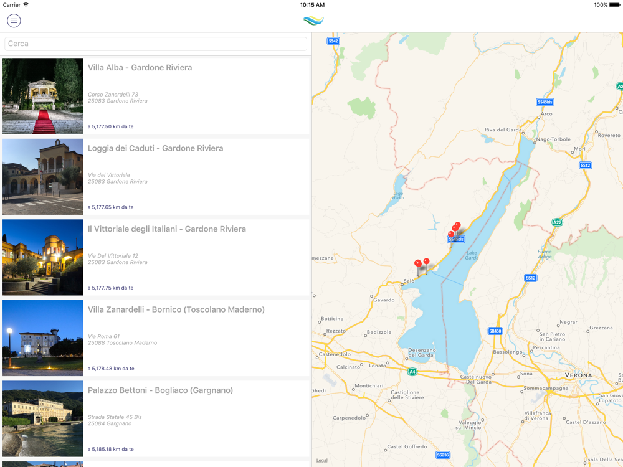This screenshot has height=467, width=623.
Task: Click the address "Strada Statale 45 Bis"
Action: pyautogui.click(x=115, y=417)
